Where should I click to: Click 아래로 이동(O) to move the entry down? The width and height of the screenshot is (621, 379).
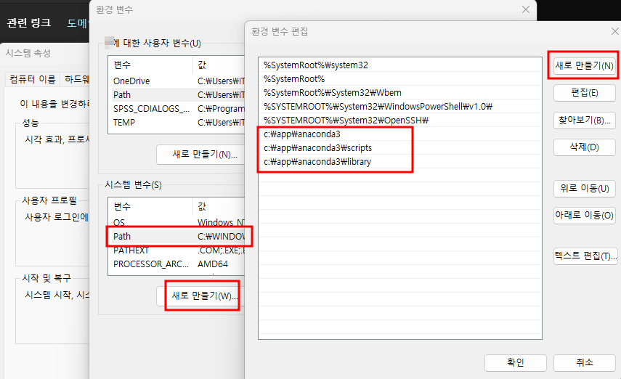point(584,216)
